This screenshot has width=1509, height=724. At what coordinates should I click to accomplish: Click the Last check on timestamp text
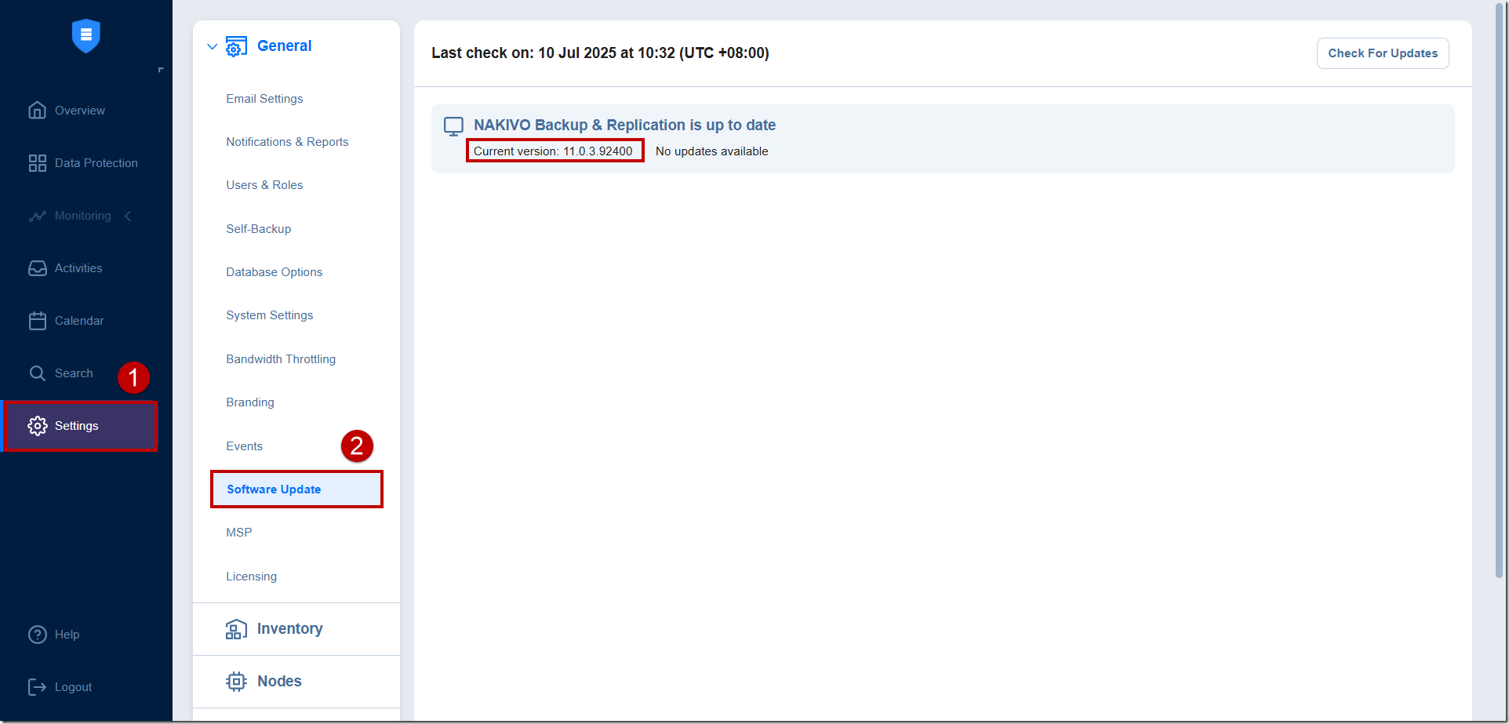pos(600,53)
